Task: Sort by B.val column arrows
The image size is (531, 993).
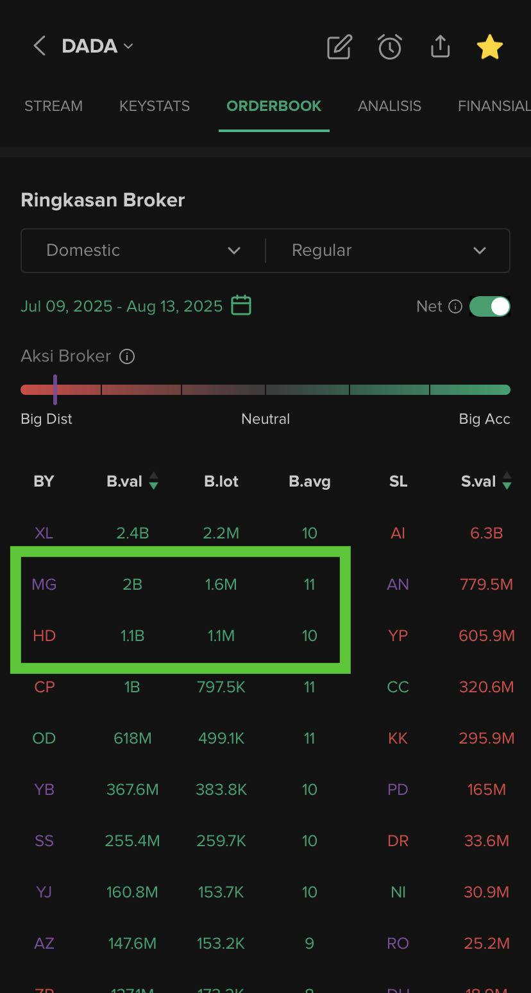Action: coord(153,481)
